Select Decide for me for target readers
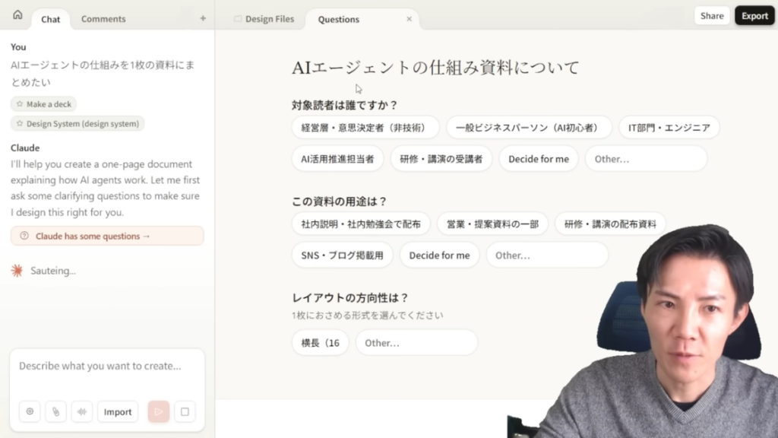 tap(539, 158)
